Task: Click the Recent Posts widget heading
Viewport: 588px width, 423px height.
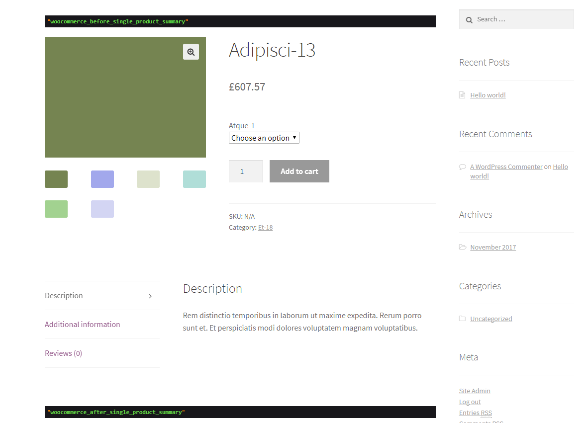Action: pyautogui.click(x=484, y=63)
